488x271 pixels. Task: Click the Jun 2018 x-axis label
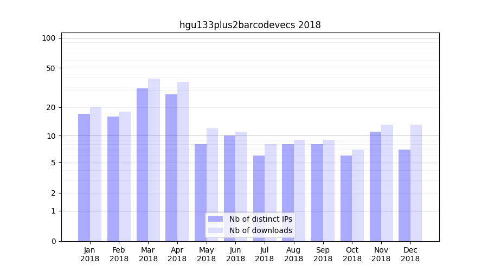(235, 254)
